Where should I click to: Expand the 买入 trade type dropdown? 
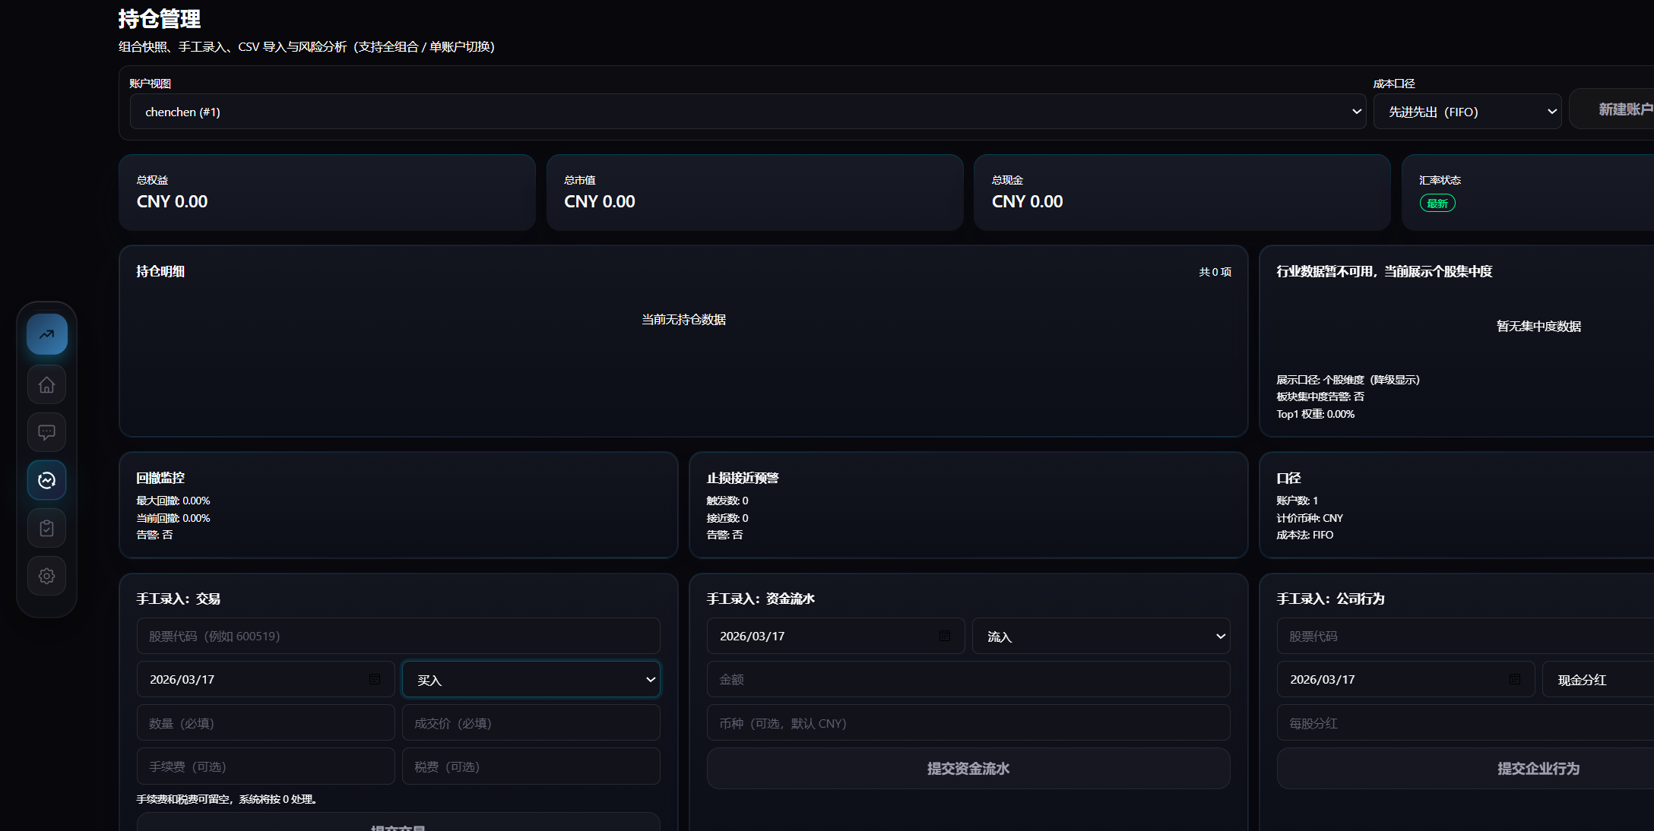(531, 679)
